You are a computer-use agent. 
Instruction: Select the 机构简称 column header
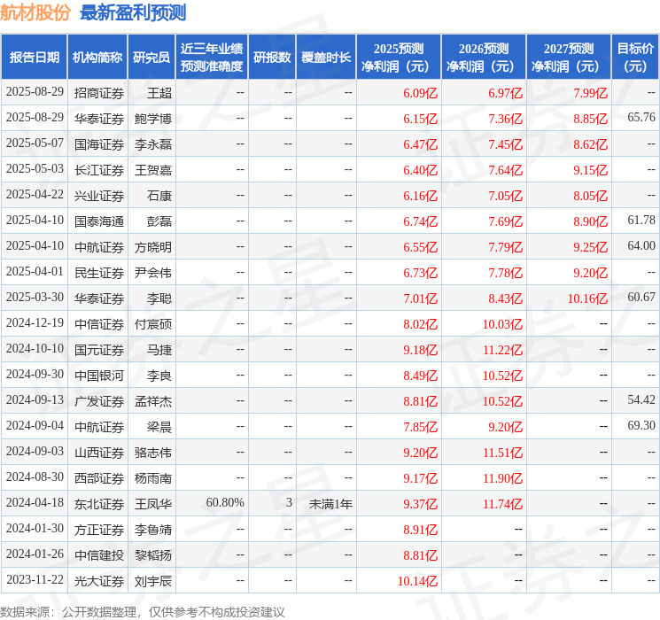(97, 58)
